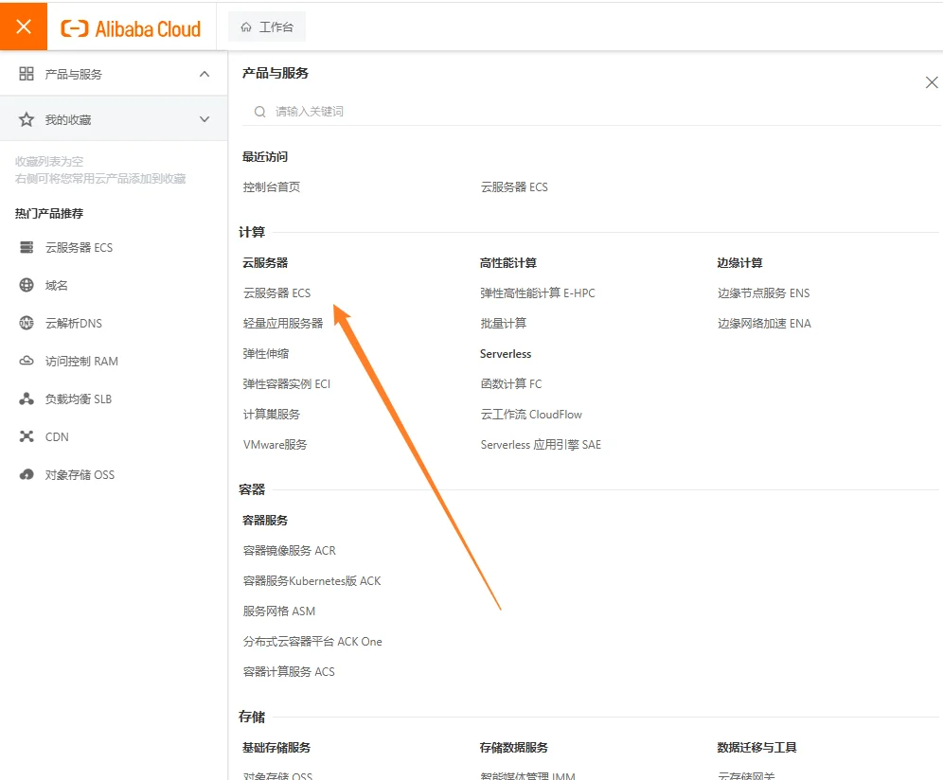Select 云解析DNS in sidebar
Viewport: 943px width, 780px height.
click(74, 323)
